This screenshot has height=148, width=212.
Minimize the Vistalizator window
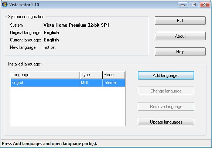(x=183, y=5)
